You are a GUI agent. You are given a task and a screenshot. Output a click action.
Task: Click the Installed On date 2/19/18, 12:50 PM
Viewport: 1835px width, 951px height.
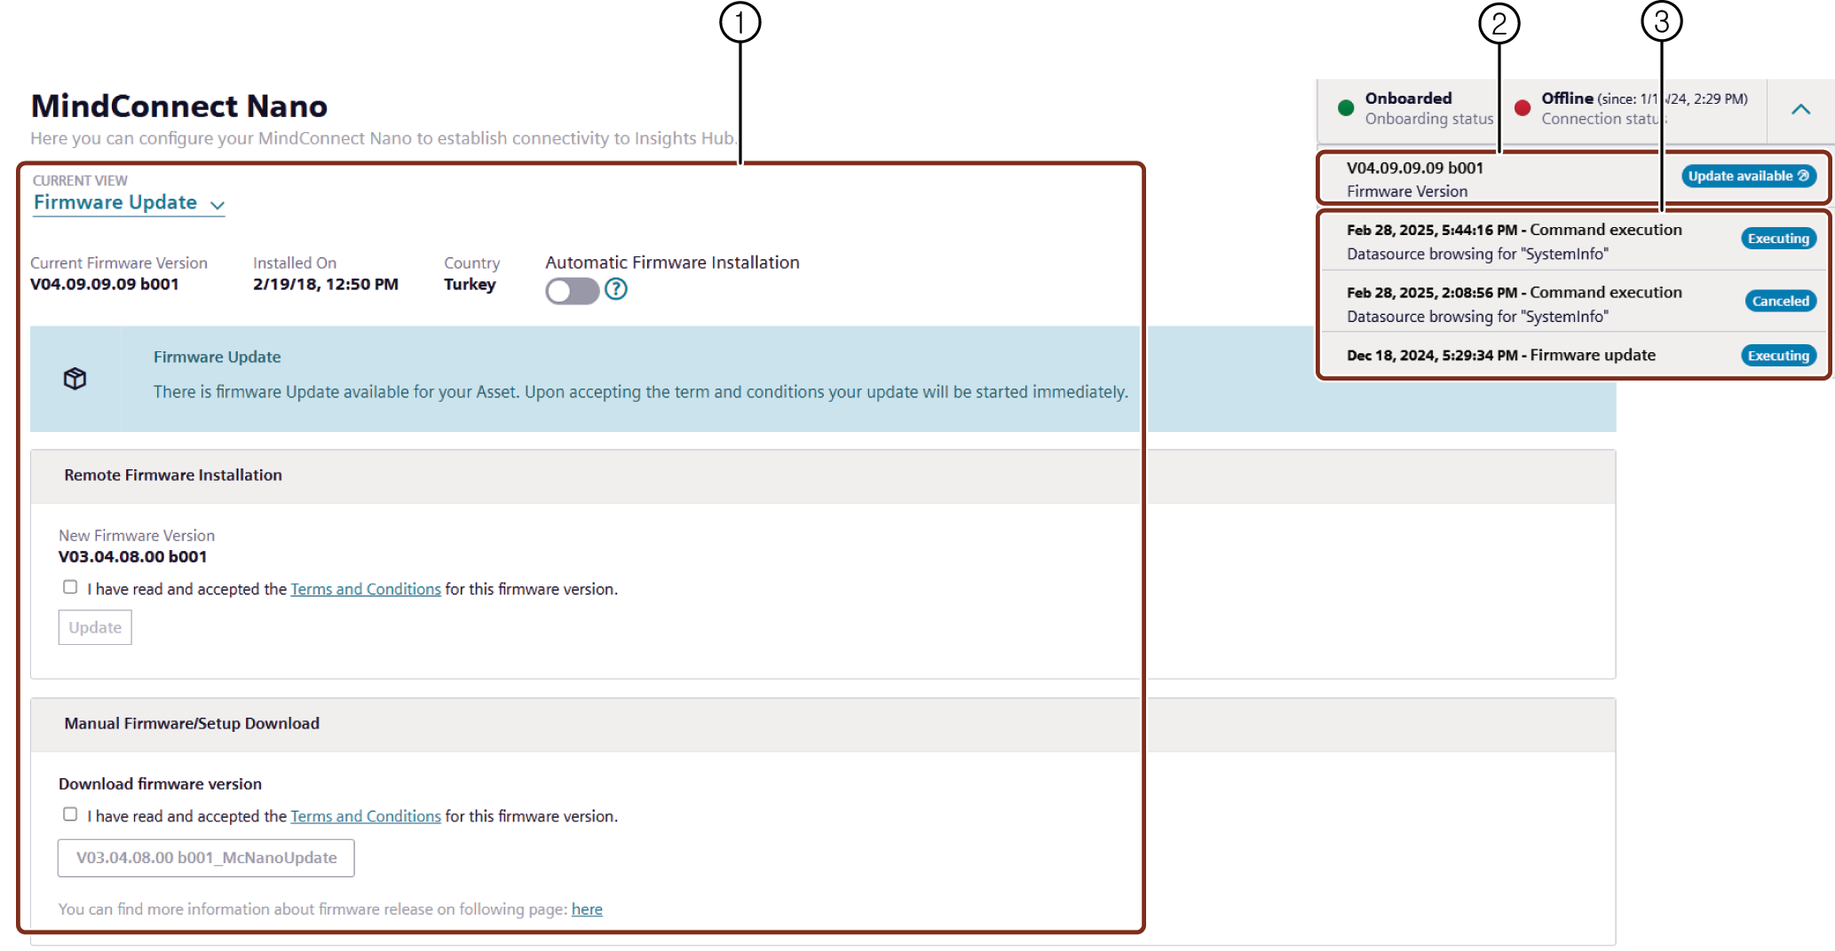pos(326,285)
